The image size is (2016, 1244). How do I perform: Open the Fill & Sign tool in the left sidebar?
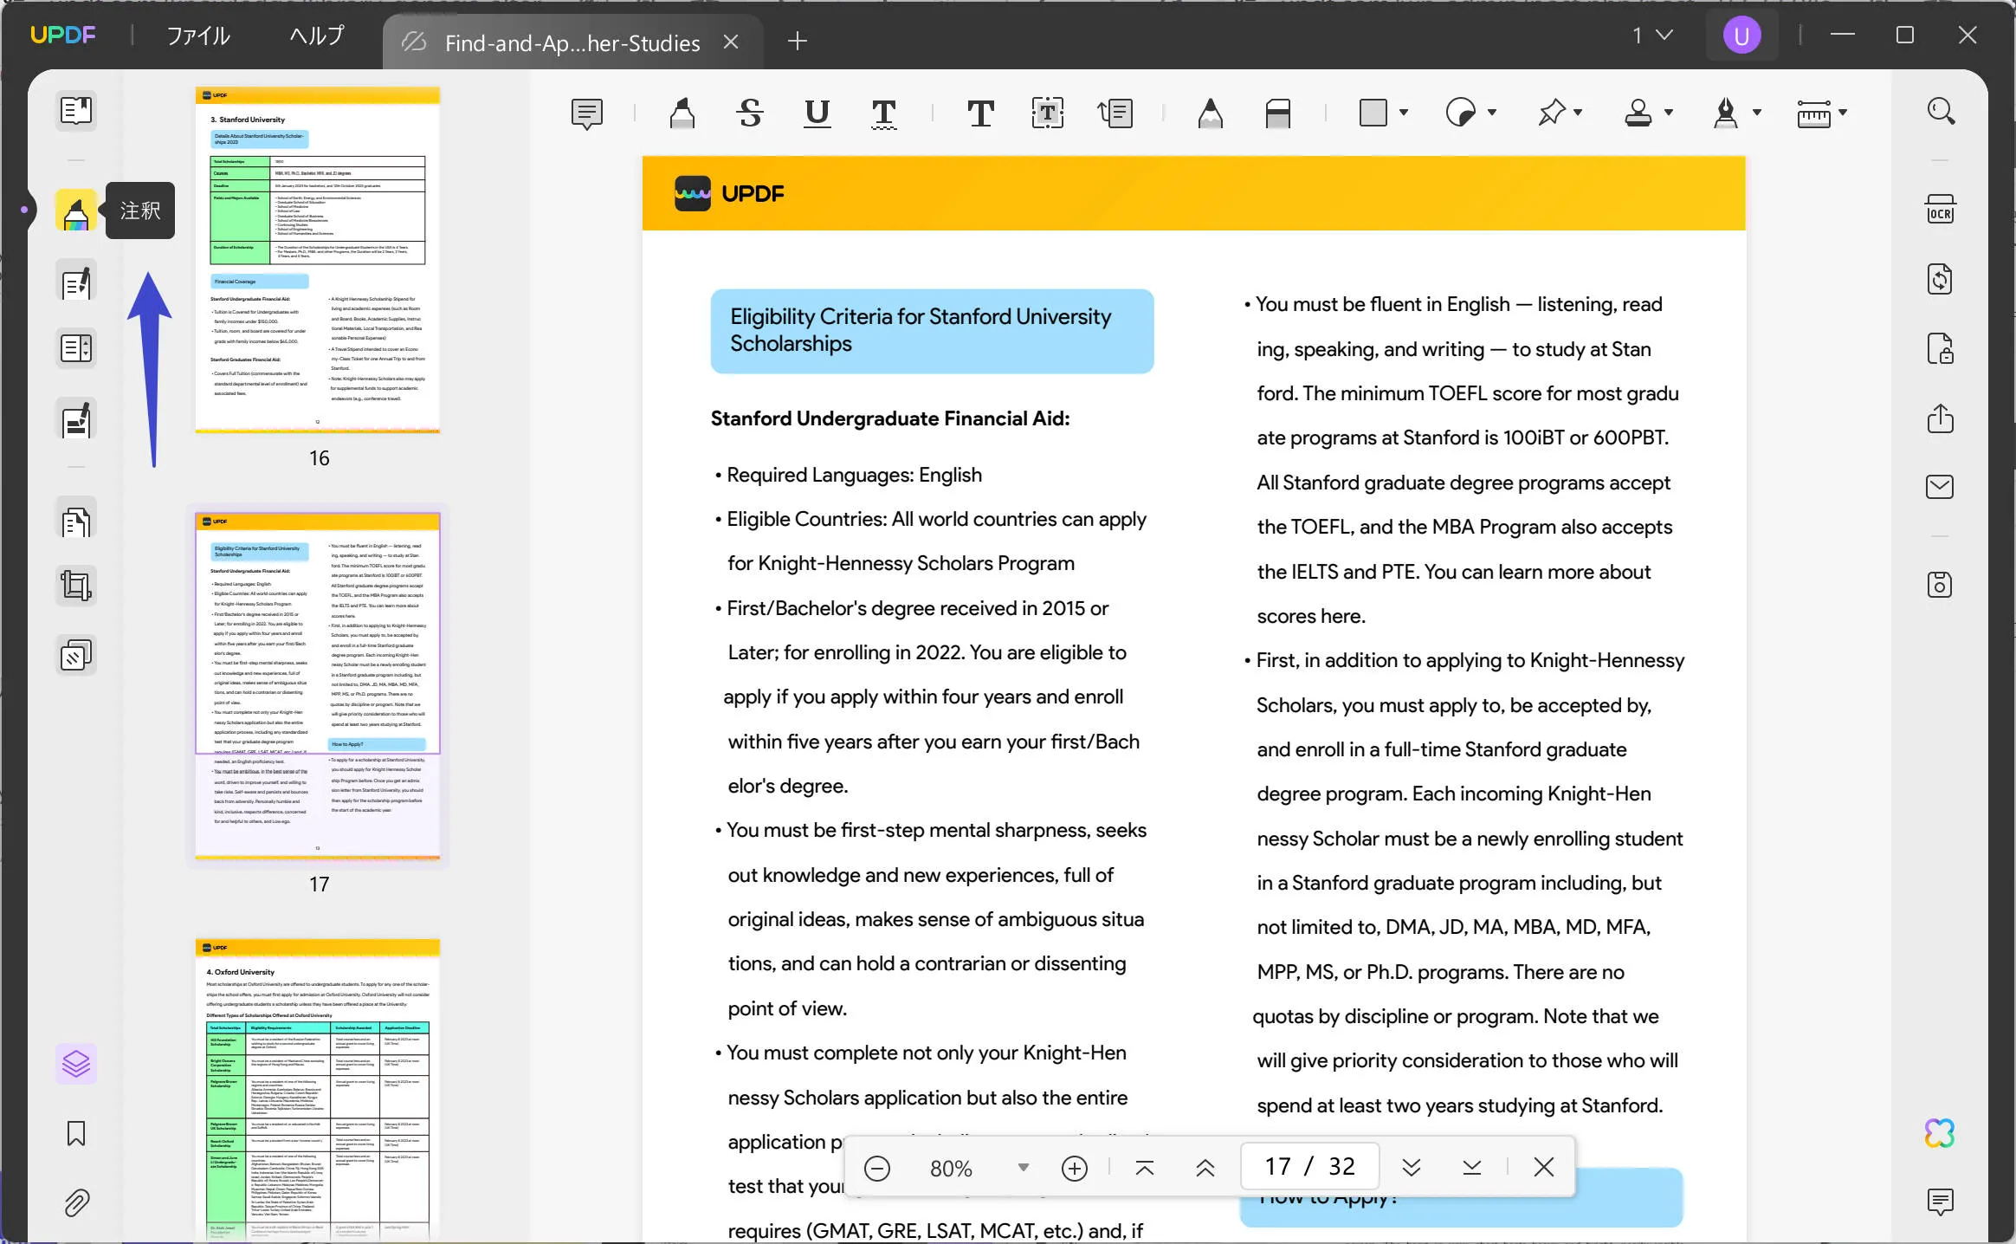pos(76,420)
